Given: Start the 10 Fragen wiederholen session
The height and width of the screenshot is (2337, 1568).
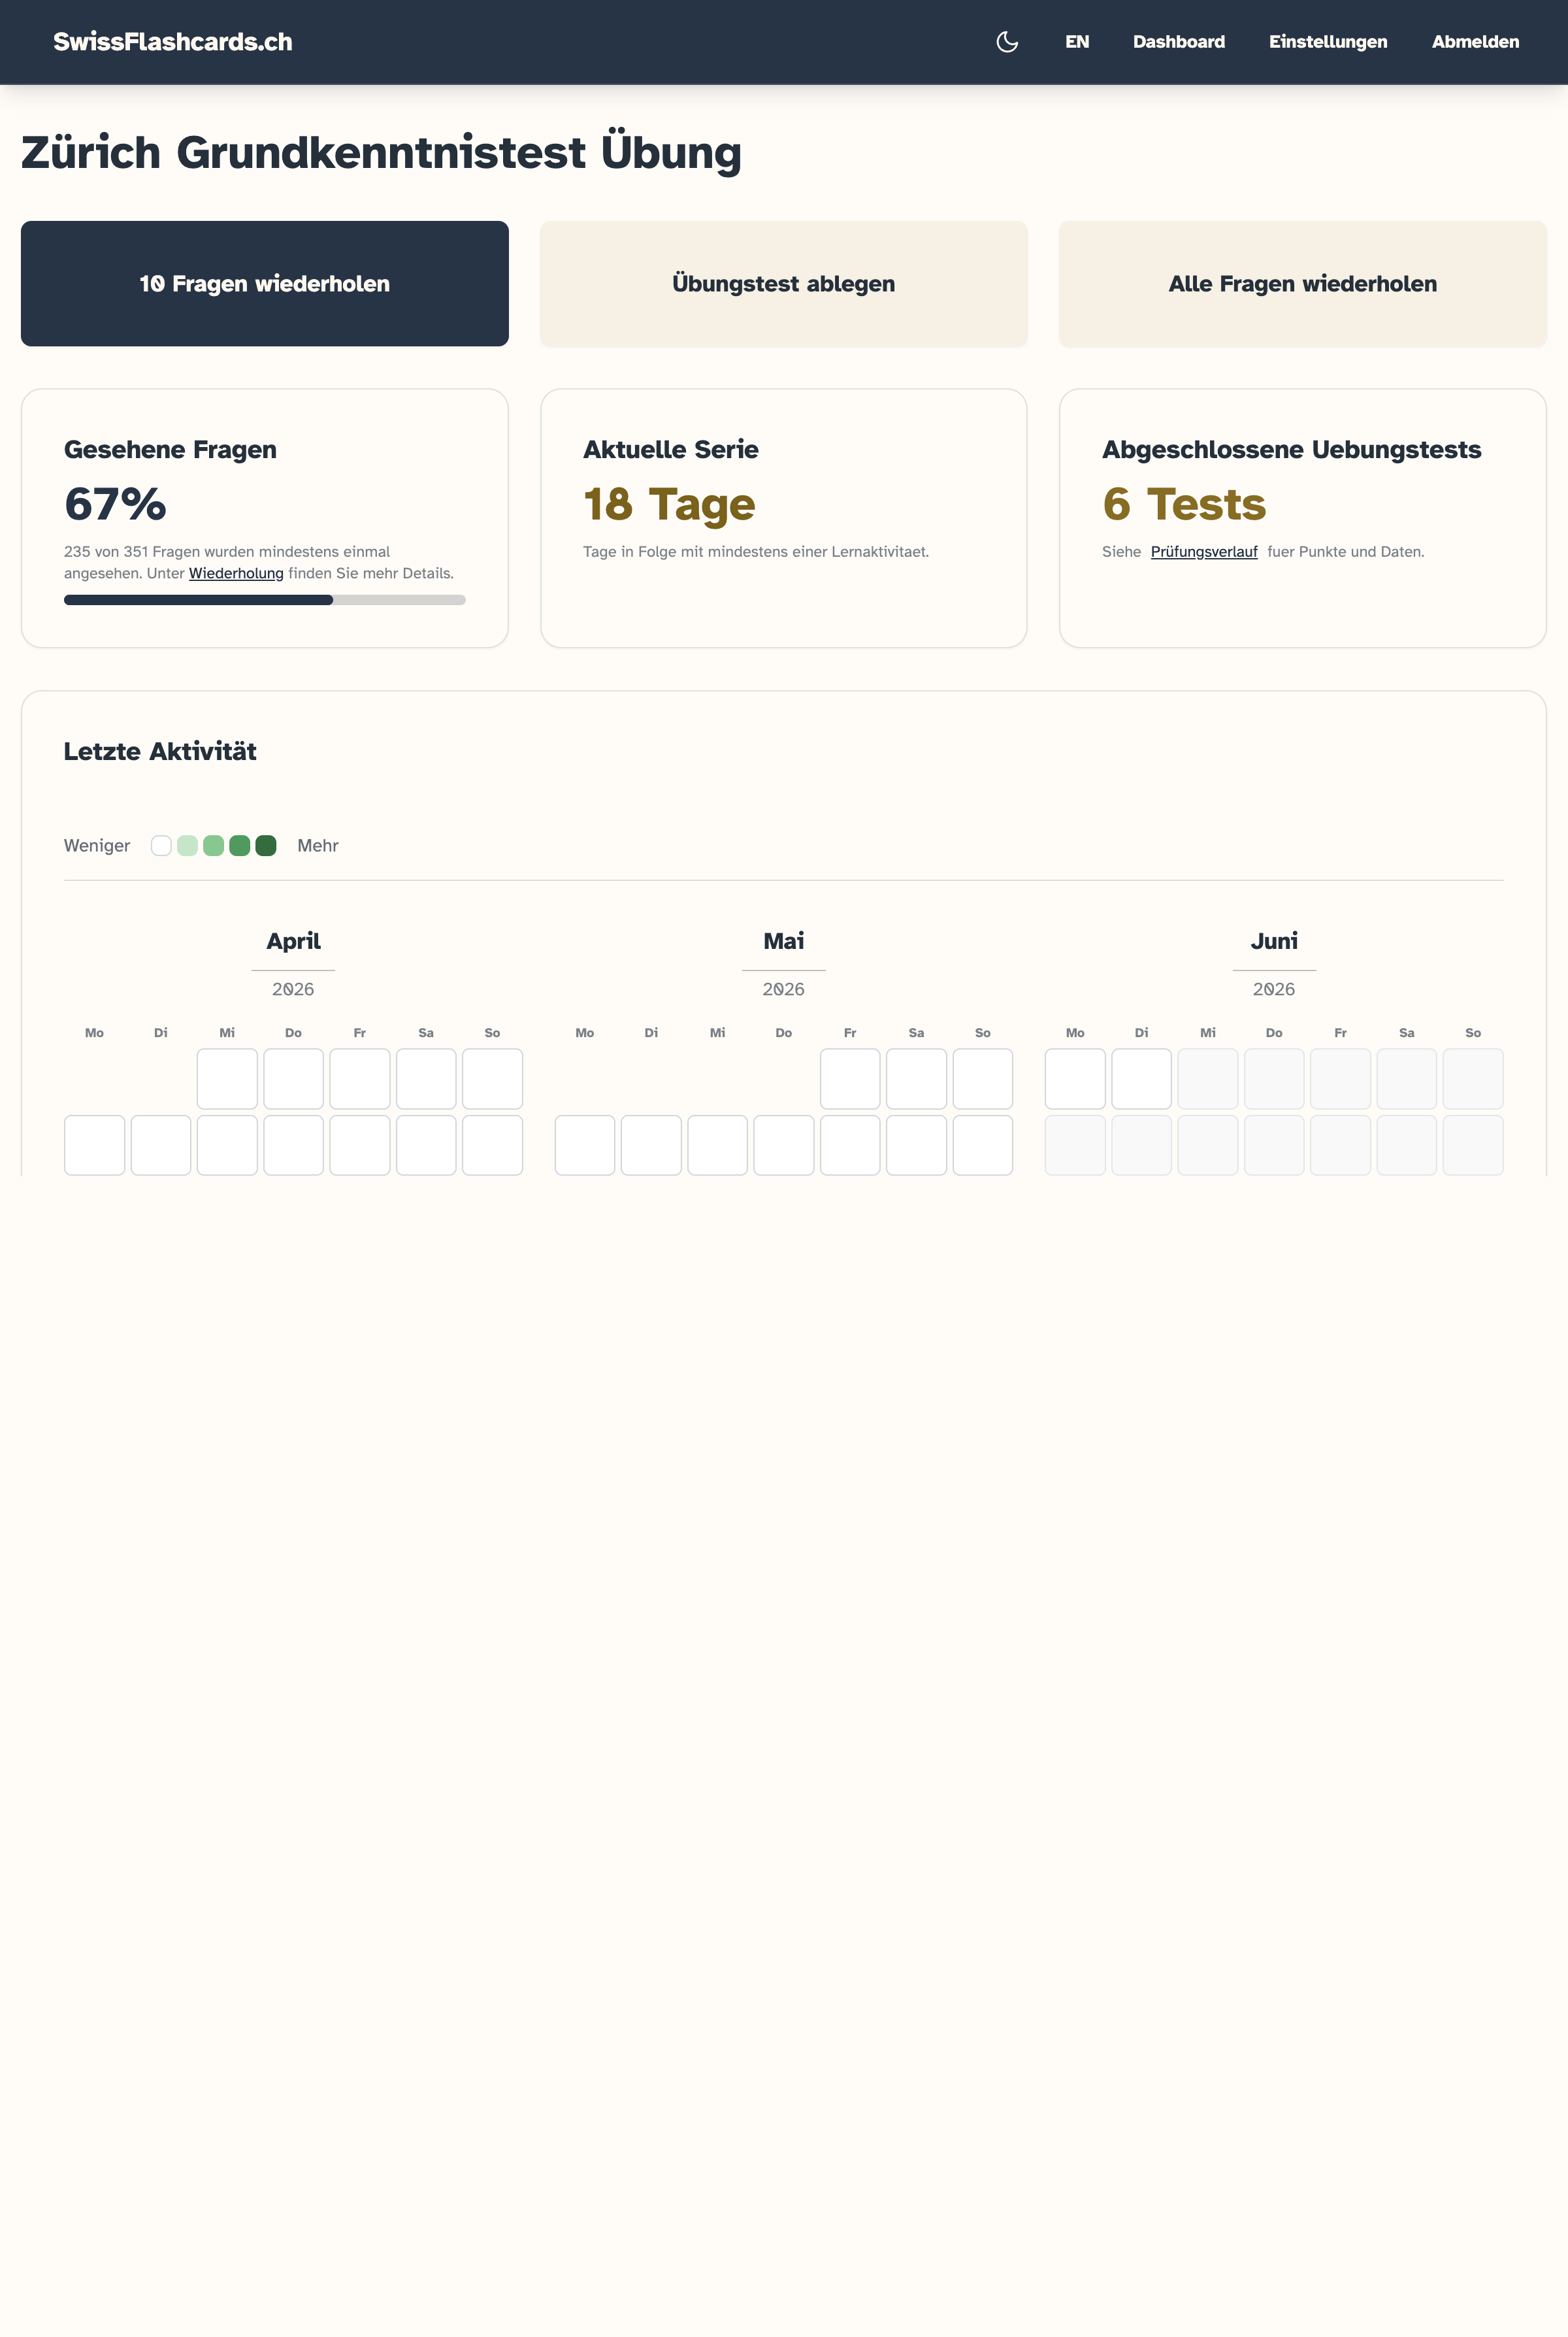Looking at the screenshot, I should 265,284.
